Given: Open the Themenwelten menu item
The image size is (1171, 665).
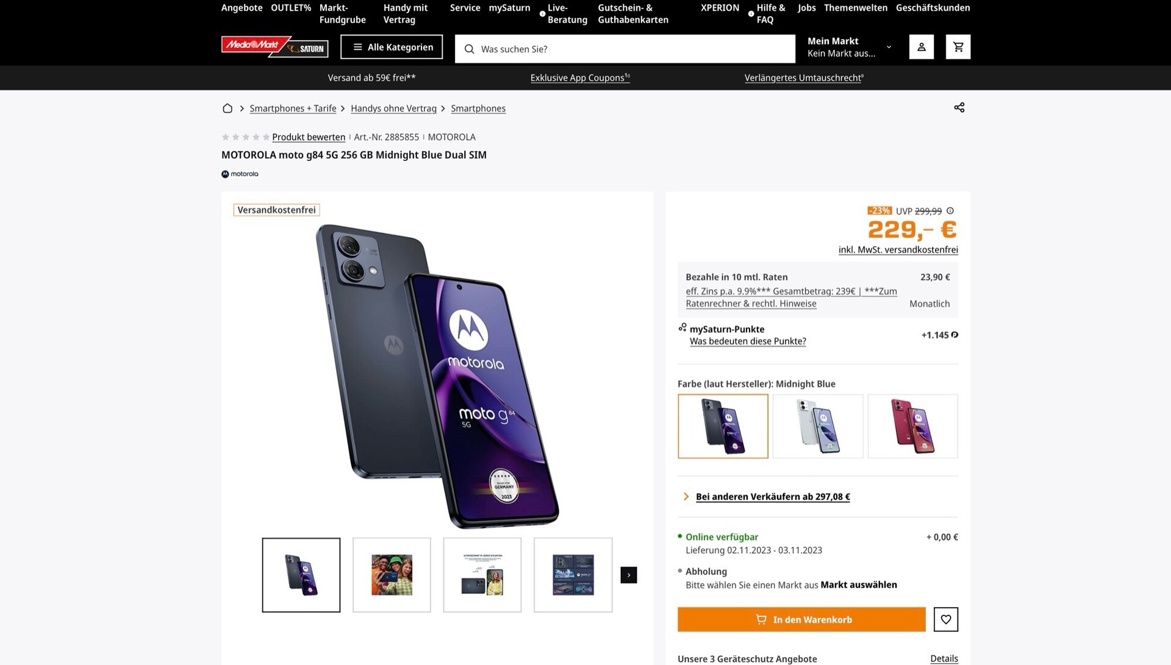Looking at the screenshot, I should (x=855, y=8).
